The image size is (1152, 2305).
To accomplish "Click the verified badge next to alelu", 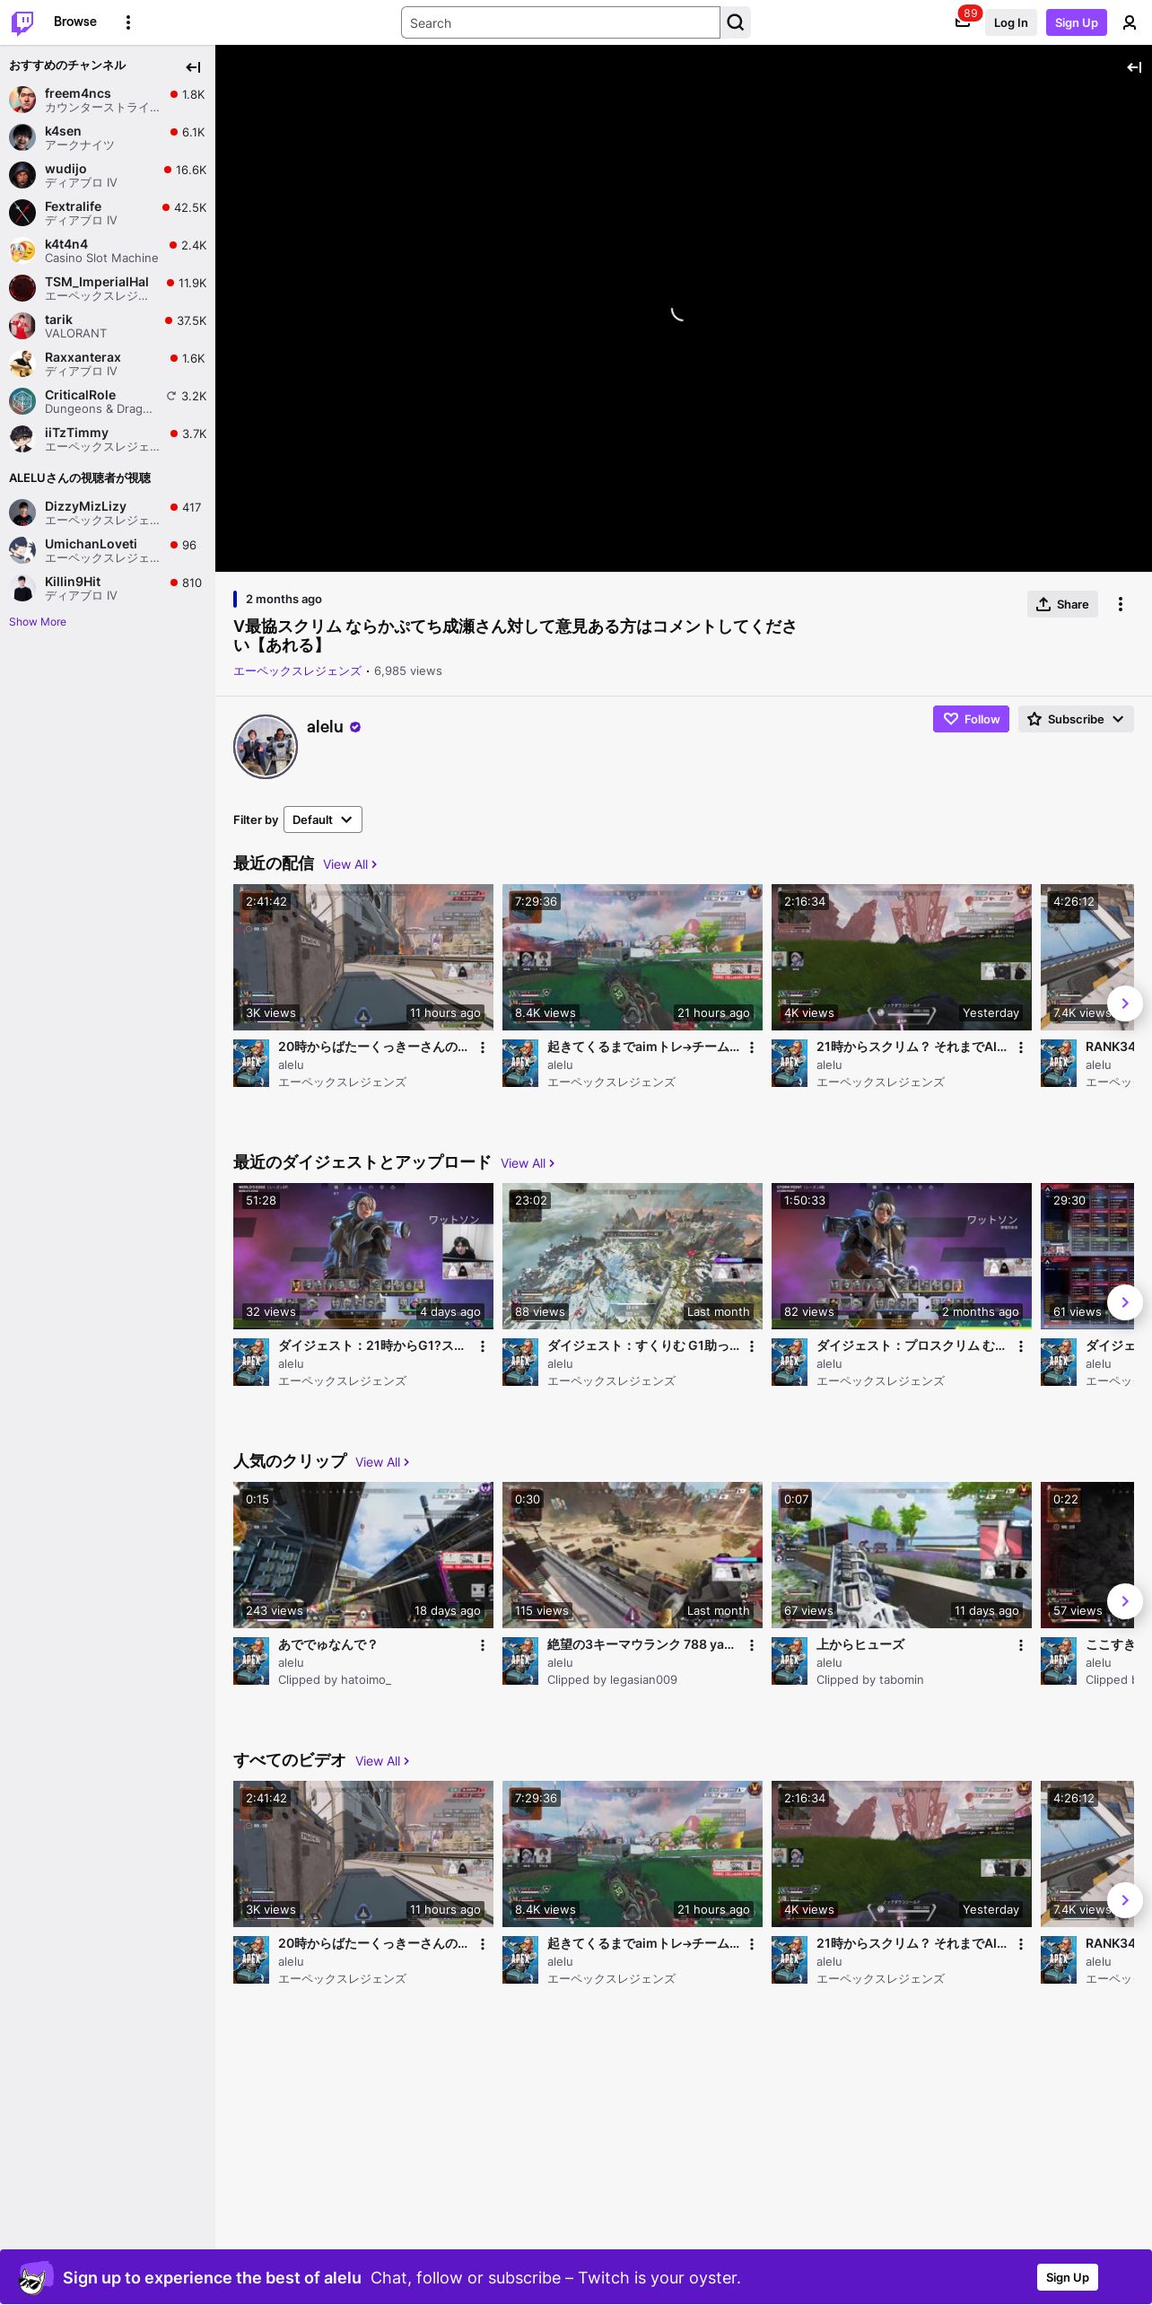I will pyautogui.click(x=355, y=727).
